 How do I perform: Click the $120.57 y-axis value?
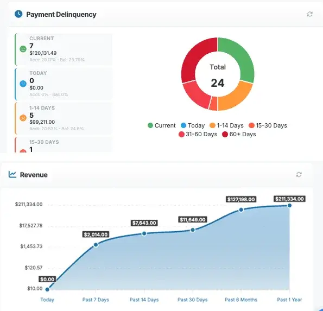tap(34, 268)
